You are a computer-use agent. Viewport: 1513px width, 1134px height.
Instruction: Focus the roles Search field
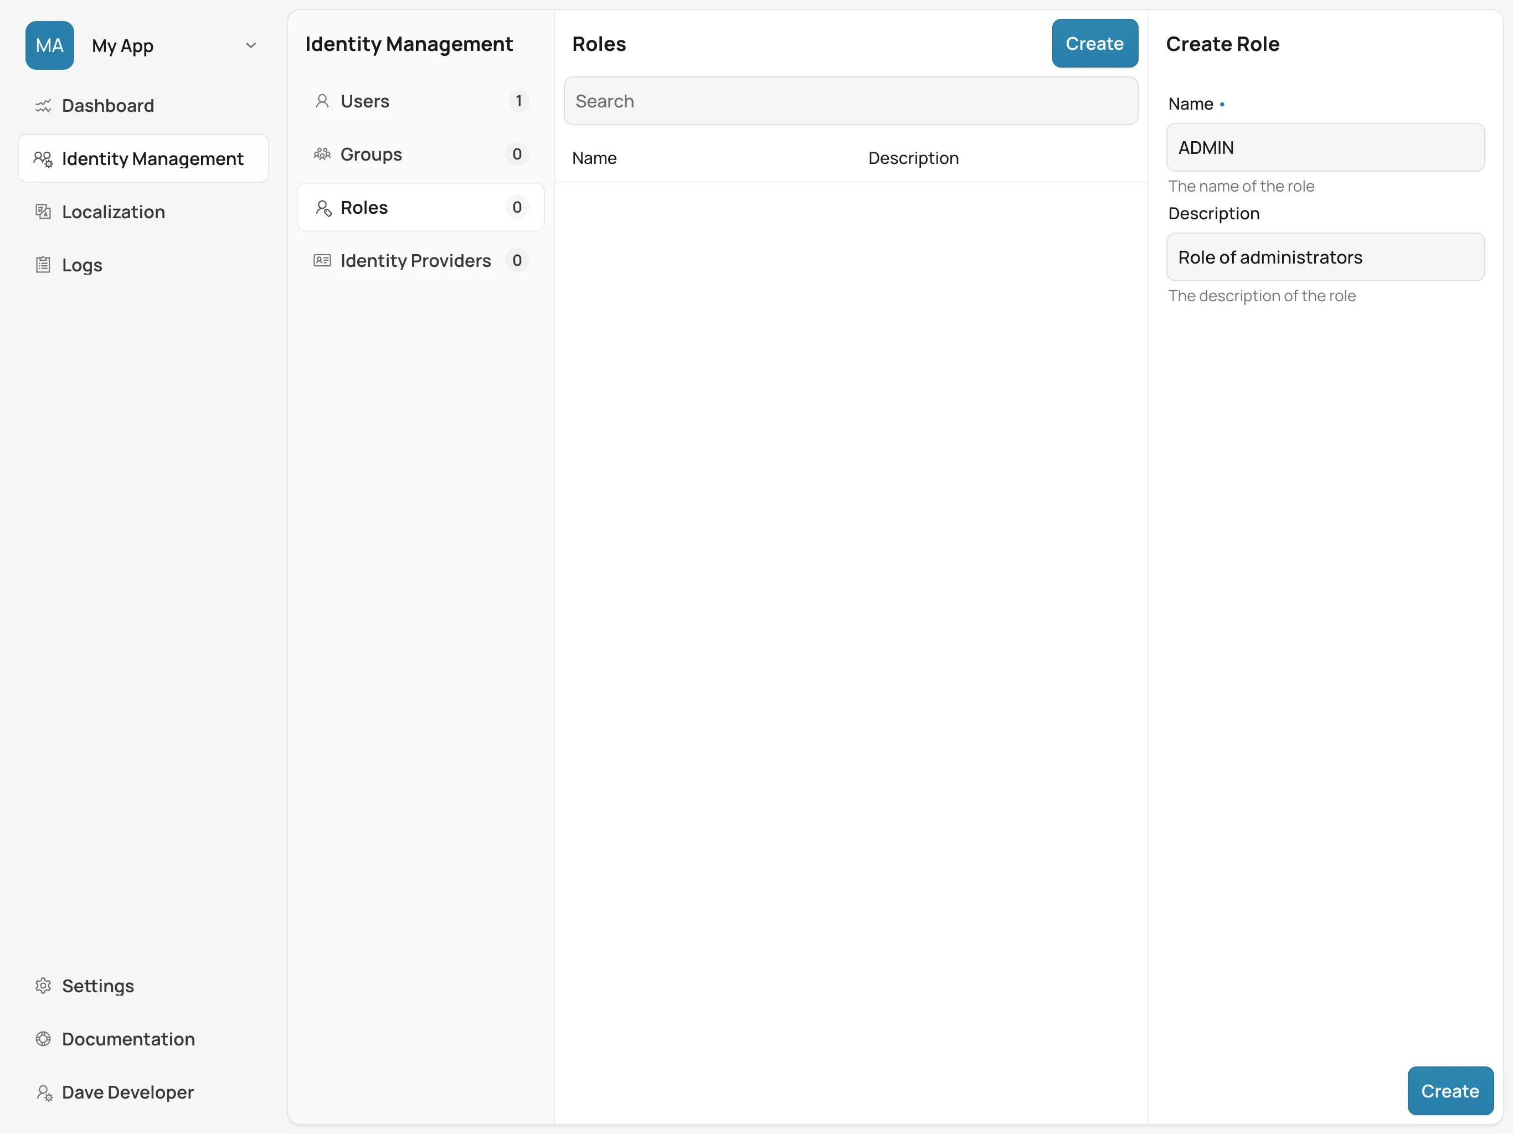(850, 101)
